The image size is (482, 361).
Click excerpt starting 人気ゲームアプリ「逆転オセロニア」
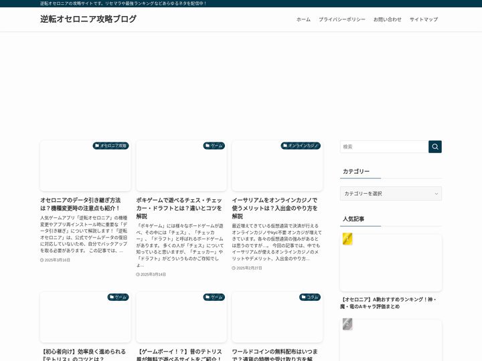(84, 234)
